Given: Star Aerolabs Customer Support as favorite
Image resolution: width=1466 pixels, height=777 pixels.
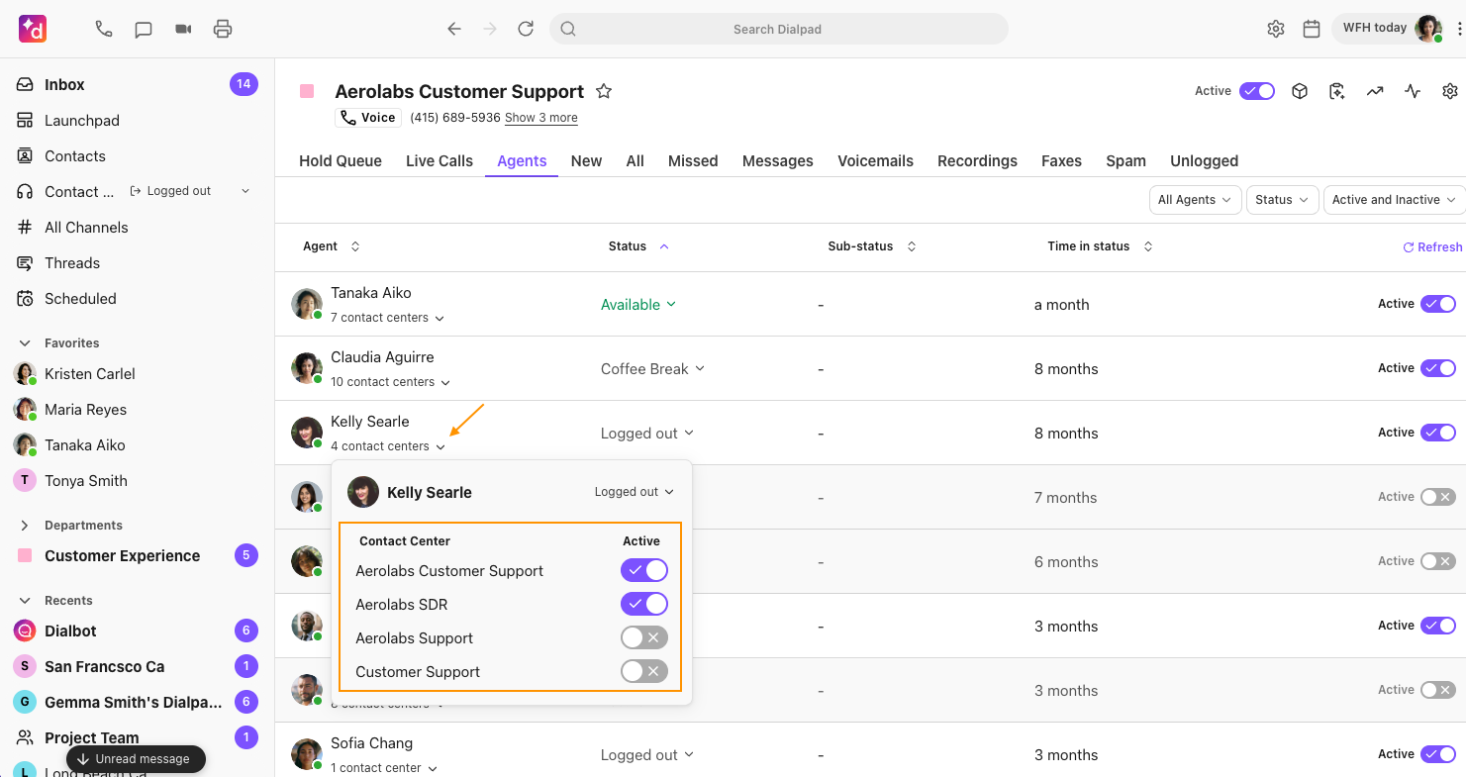Looking at the screenshot, I should click(x=604, y=91).
